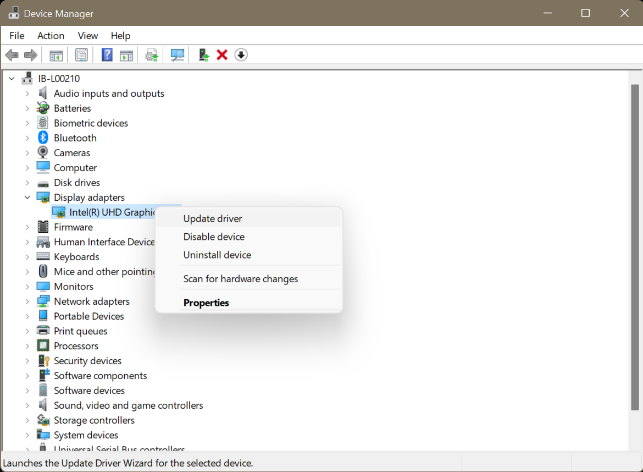
Task: Expand Sound, video and game controllers
Action: [27, 405]
